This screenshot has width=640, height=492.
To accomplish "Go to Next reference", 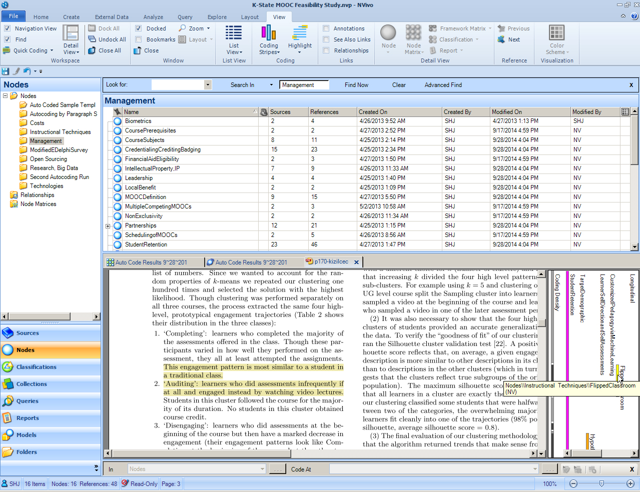I will tap(509, 39).
